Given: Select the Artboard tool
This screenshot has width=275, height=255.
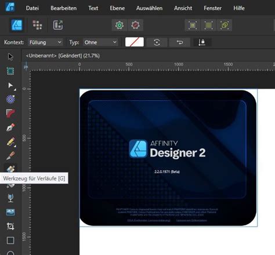Looking at the screenshot, I should click(10, 71).
